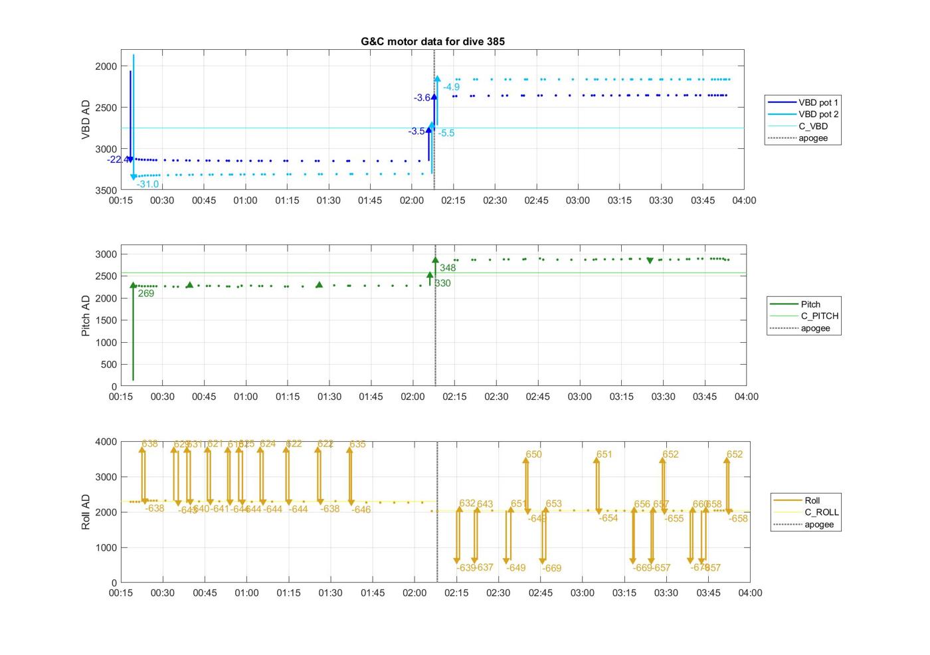This screenshot has width=930, height=655.
Task: Click the "-639" roll data label
Action: (x=466, y=567)
